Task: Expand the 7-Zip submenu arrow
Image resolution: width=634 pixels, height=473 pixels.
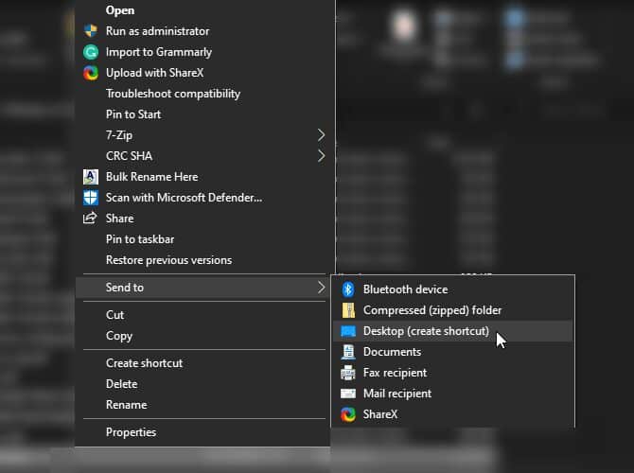Action: coord(321,135)
